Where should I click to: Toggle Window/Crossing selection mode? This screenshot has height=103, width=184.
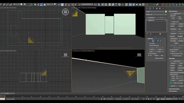tap(31, 5)
